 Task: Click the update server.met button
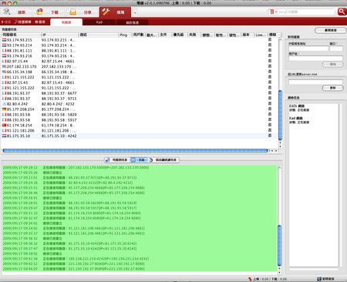tap(333, 88)
